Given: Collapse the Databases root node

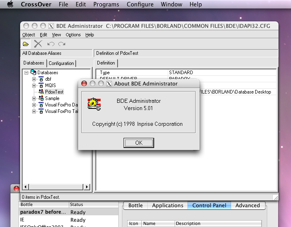Looking at the screenshot, I should pyautogui.click(x=26, y=73).
